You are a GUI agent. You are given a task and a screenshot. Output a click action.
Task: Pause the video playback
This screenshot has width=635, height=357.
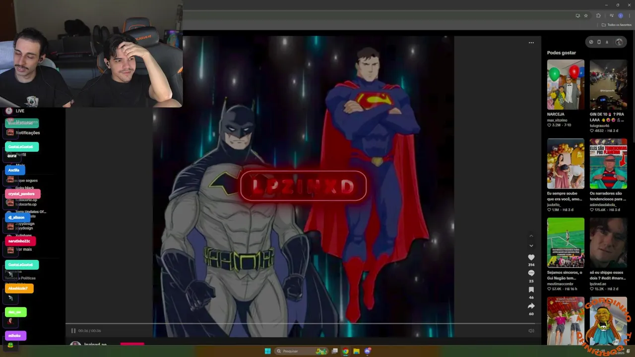(x=73, y=331)
